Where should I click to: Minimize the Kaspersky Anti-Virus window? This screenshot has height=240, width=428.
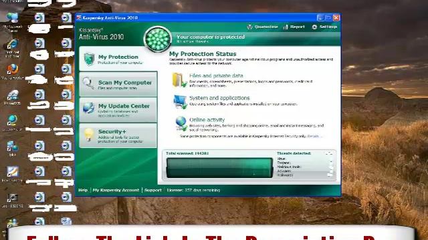coord(320,18)
